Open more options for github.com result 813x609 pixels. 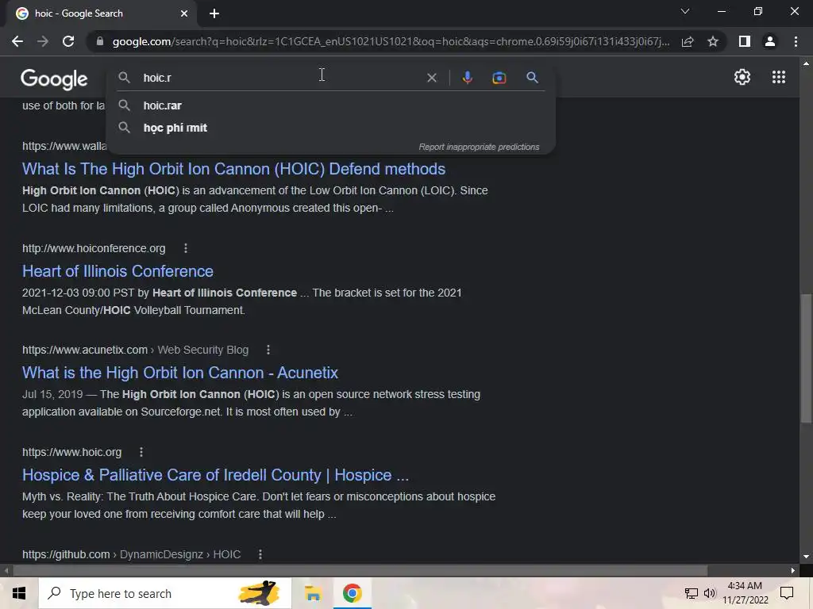point(260,554)
